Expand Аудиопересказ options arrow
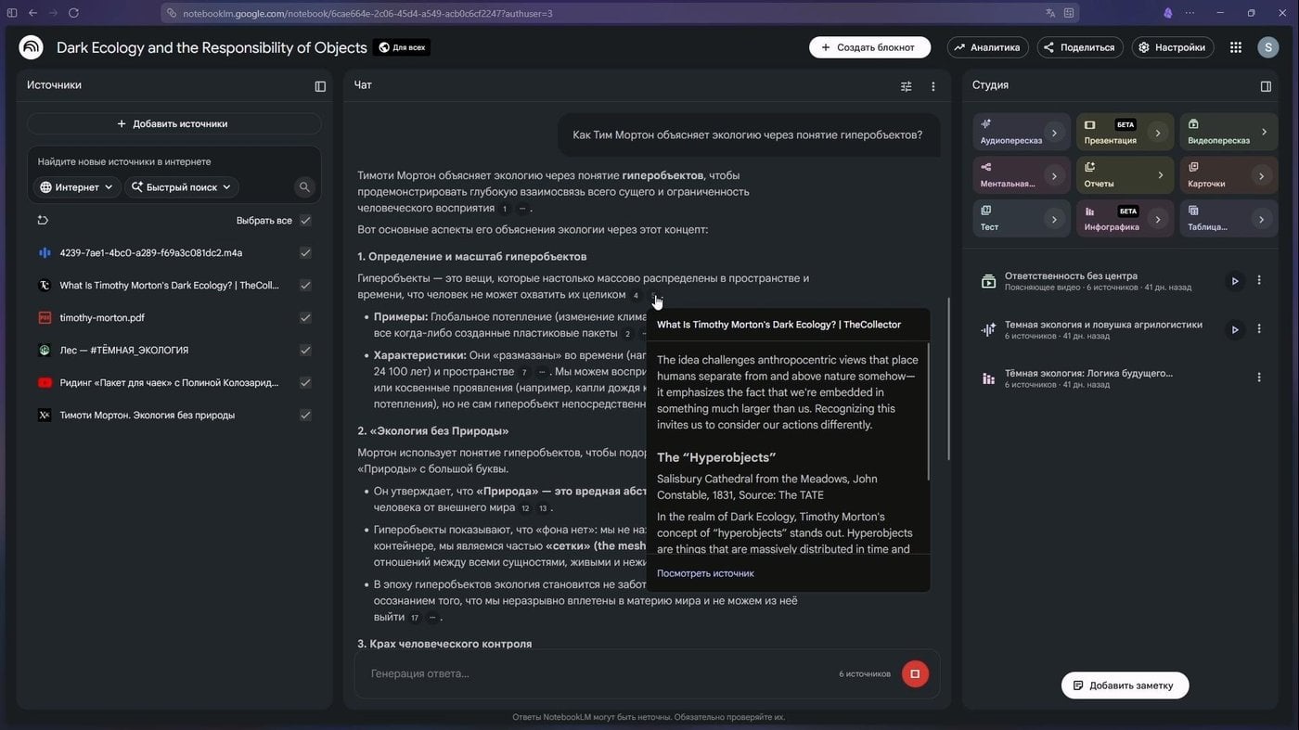1299x730 pixels. (1054, 133)
